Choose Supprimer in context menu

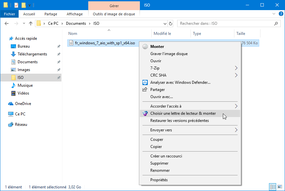tap(159, 163)
